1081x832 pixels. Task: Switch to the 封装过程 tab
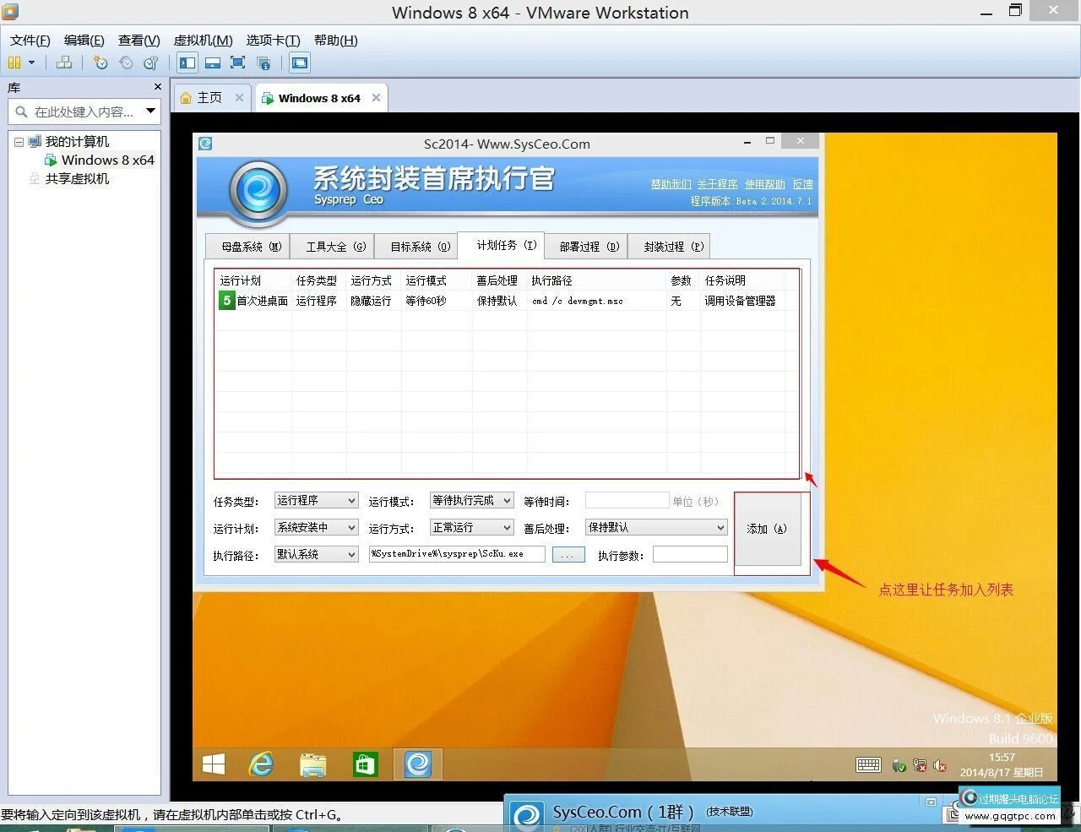click(x=669, y=246)
